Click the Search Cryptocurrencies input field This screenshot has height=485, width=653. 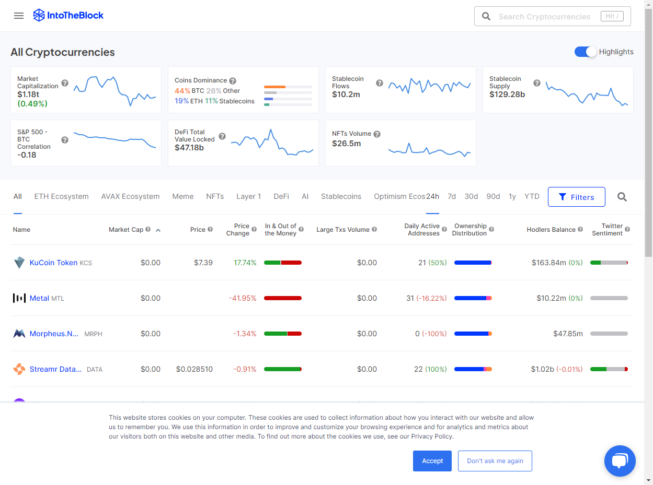click(544, 17)
